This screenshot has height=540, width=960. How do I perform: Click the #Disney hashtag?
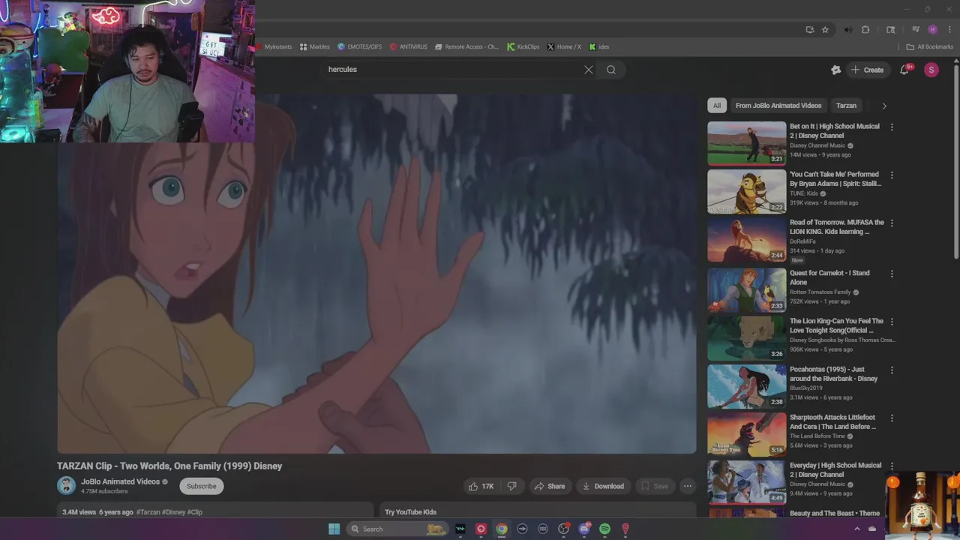pyautogui.click(x=173, y=512)
